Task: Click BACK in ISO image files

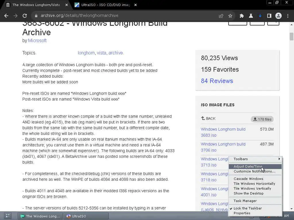Action: click(x=208, y=118)
